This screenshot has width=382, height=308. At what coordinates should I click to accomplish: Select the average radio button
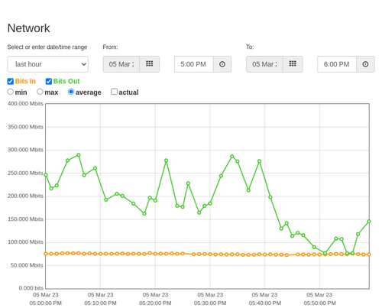point(71,92)
